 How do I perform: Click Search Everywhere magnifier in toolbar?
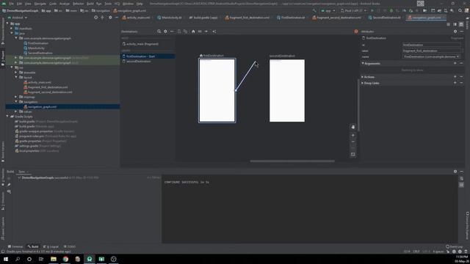coord(460,10)
